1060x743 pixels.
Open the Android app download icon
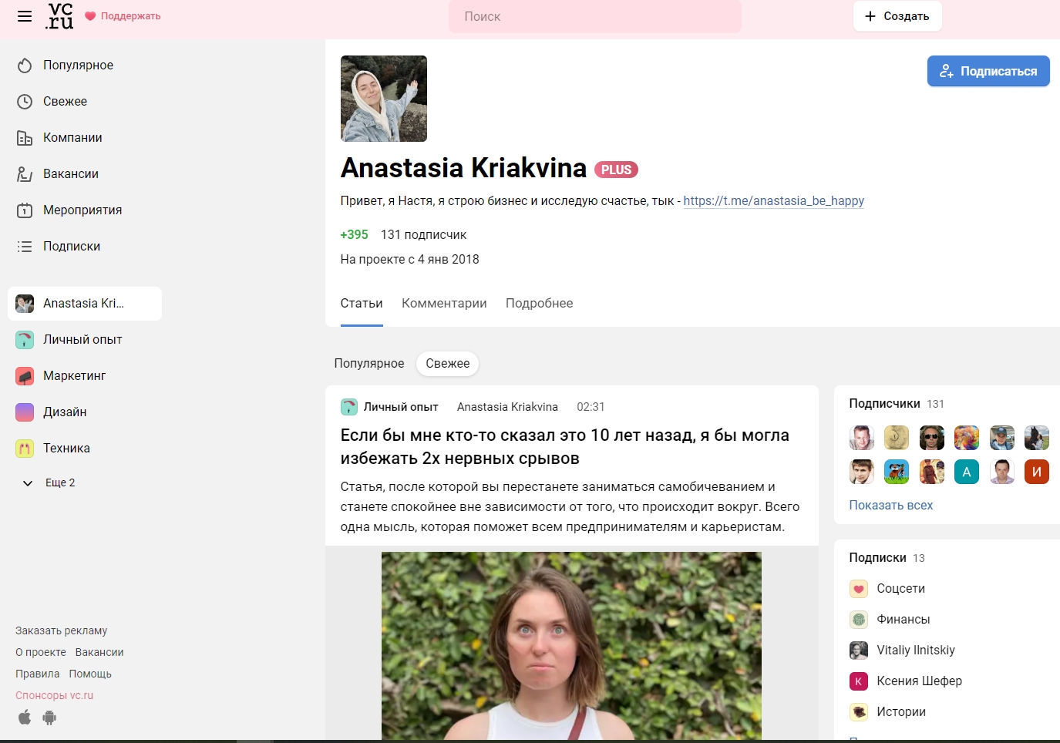coord(49,718)
